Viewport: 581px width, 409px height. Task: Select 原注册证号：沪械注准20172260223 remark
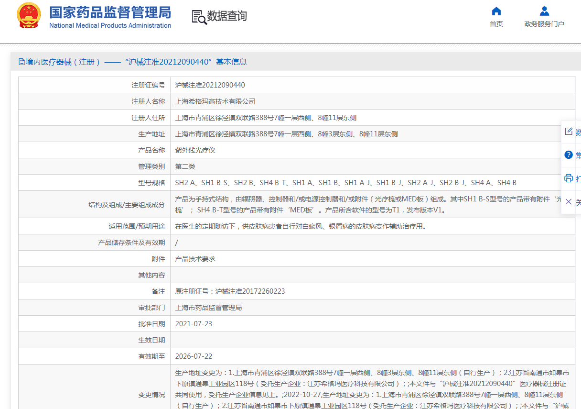tap(230, 291)
